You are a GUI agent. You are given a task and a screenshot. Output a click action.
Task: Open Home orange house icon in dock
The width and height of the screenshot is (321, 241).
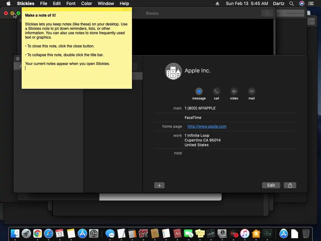coord(256,233)
